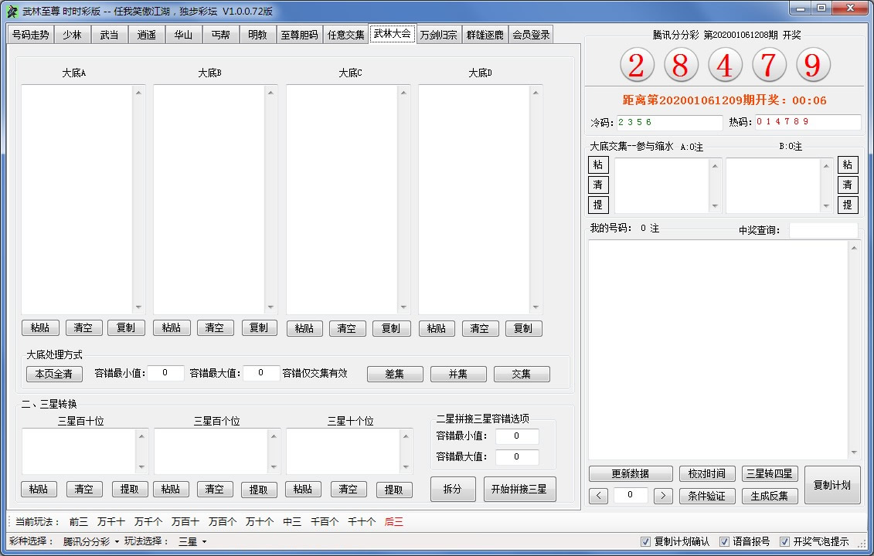Click the 提 extract button beside list A
Screen dimensions: 874x556
[x=598, y=205]
